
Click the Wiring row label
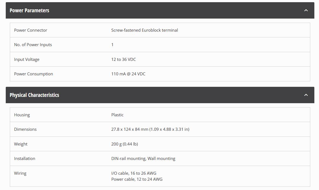[20, 173]
